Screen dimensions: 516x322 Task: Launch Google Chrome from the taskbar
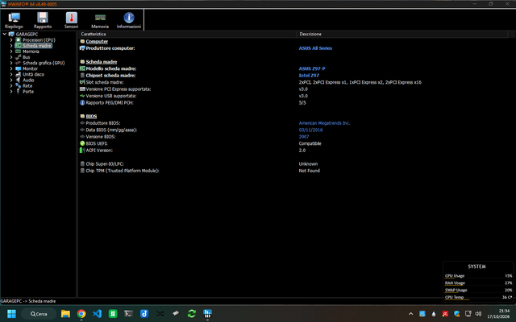pos(81,314)
